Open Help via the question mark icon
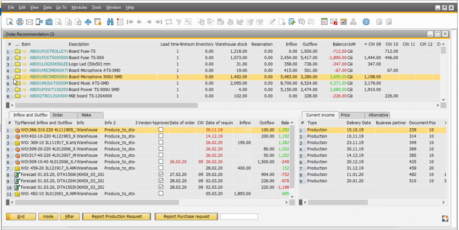The image size is (459, 230). [366, 22]
